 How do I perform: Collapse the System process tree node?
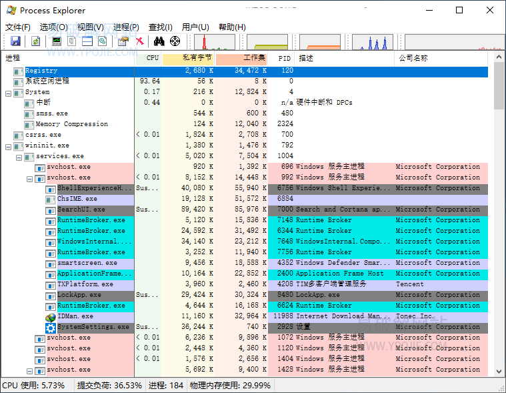9,93
